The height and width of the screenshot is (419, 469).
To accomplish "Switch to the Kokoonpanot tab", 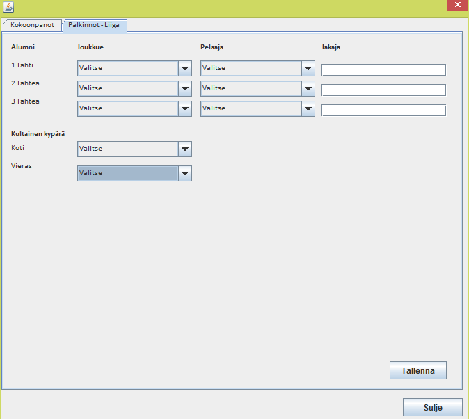I will coord(32,25).
